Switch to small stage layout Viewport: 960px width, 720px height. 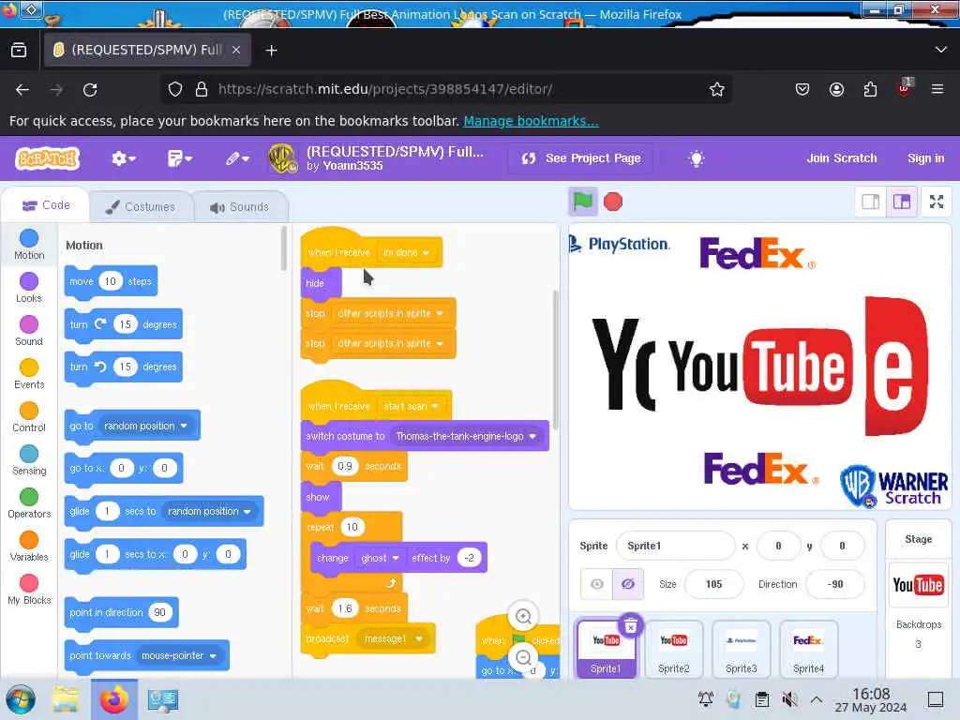(870, 202)
